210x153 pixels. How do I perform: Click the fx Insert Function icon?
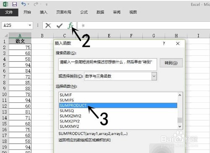pyautogui.click(x=71, y=26)
